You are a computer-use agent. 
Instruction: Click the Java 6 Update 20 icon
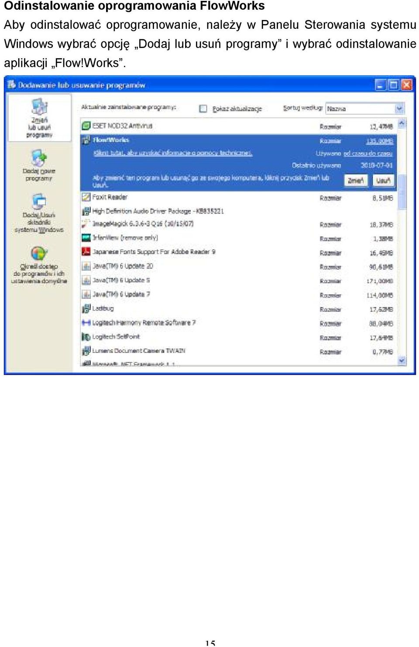pyautogui.click(x=86, y=266)
